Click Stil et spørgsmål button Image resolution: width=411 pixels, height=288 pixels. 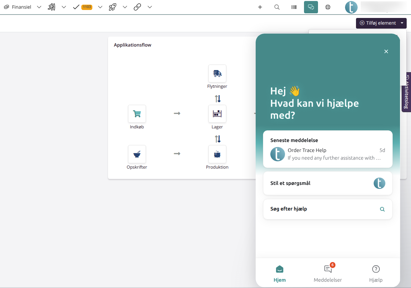[328, 183]
